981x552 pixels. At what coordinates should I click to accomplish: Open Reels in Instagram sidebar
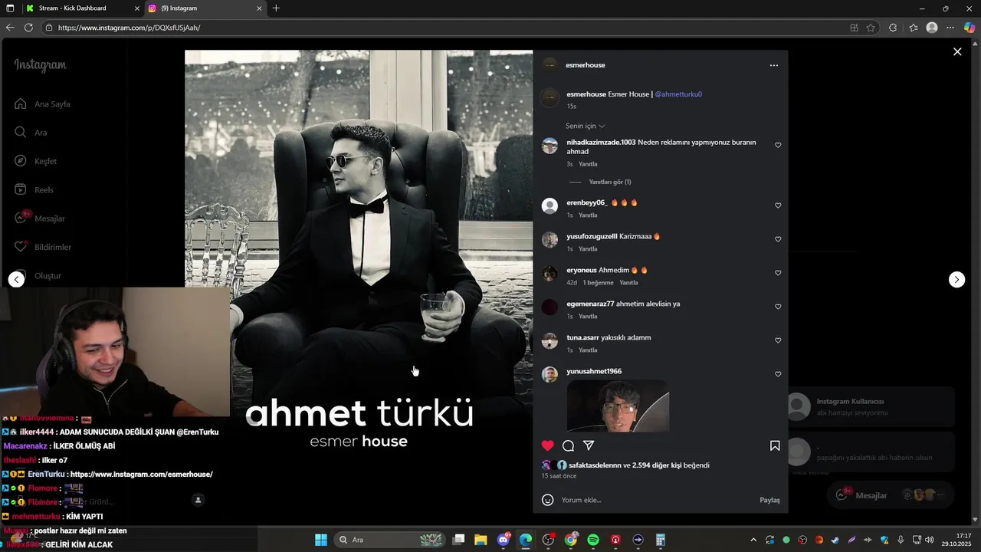(x=34, y=190)
